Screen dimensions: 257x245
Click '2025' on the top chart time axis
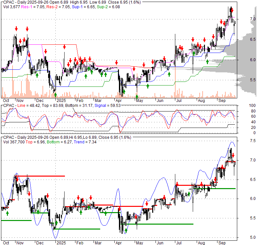pos(61,101)
